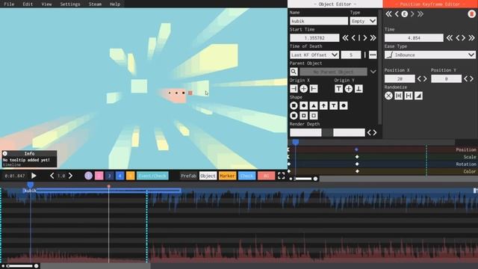The height and width of the screenshot is (269, 478).
Task: Jump Start Time back with double-left arrows
Action: [345, 38]
